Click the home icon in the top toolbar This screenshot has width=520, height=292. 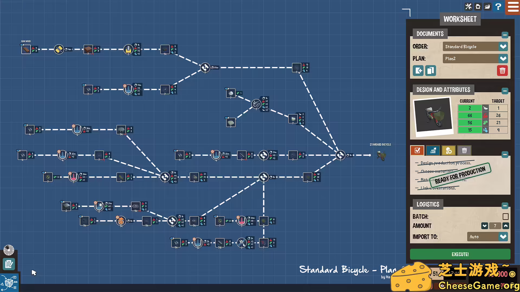point(478,6)
